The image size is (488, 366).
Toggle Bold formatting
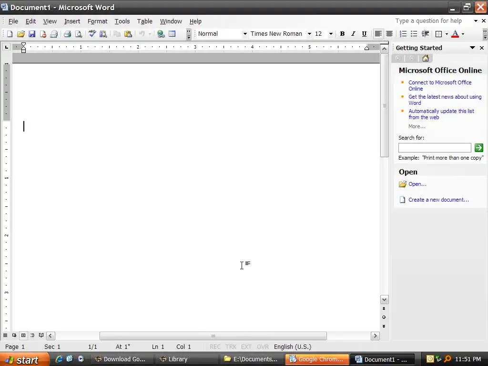pos(342,34)
